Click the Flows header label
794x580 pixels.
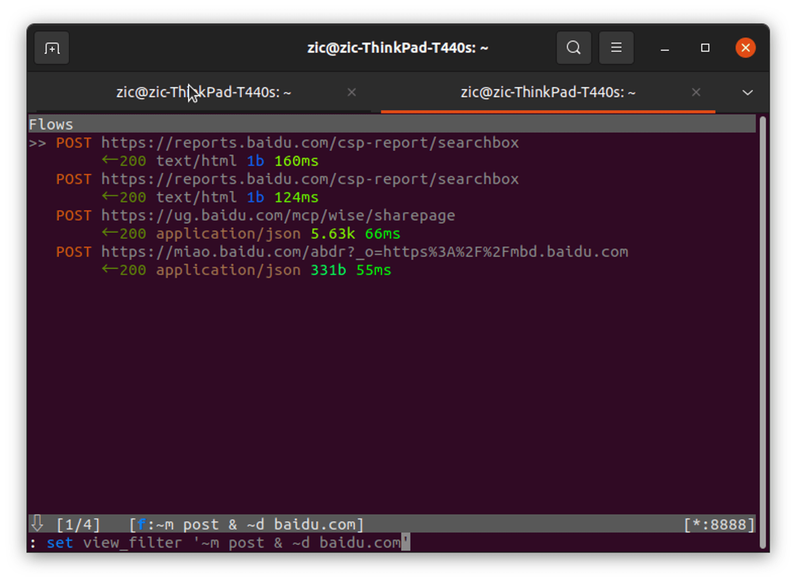coord(51,125)
